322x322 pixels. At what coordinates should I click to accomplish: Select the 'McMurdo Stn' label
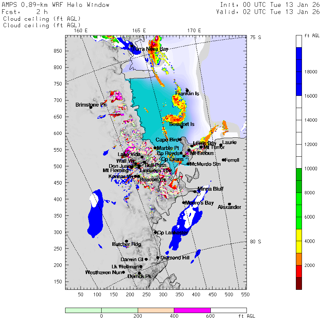(205, 164)
